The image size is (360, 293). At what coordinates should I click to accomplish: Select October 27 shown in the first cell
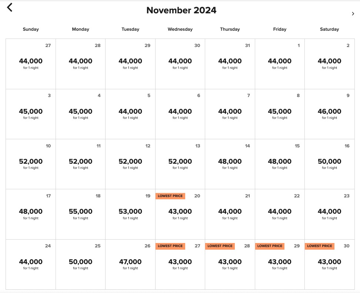(30, 64)
